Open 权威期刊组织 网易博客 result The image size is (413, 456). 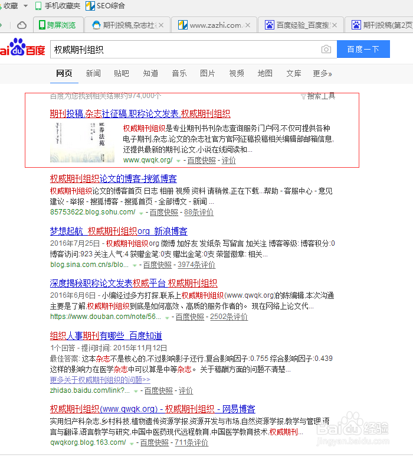pyautogui.click(x=152, y=409)
